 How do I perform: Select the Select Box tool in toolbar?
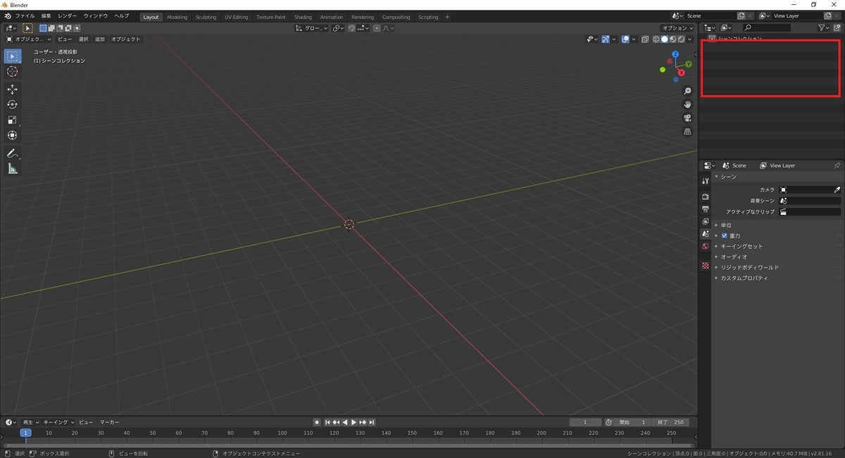point(12,56)
